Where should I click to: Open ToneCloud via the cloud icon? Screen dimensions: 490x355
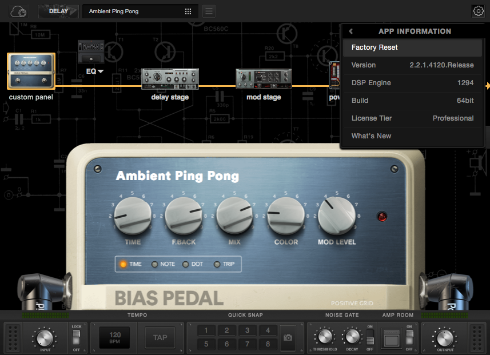click(18, 11)
